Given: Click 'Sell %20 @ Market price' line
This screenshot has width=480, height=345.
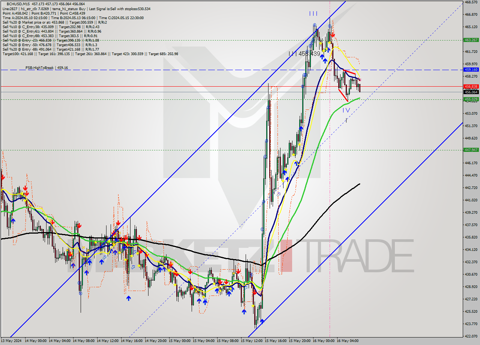Looking at the screenshot, I should click(54, 22).
